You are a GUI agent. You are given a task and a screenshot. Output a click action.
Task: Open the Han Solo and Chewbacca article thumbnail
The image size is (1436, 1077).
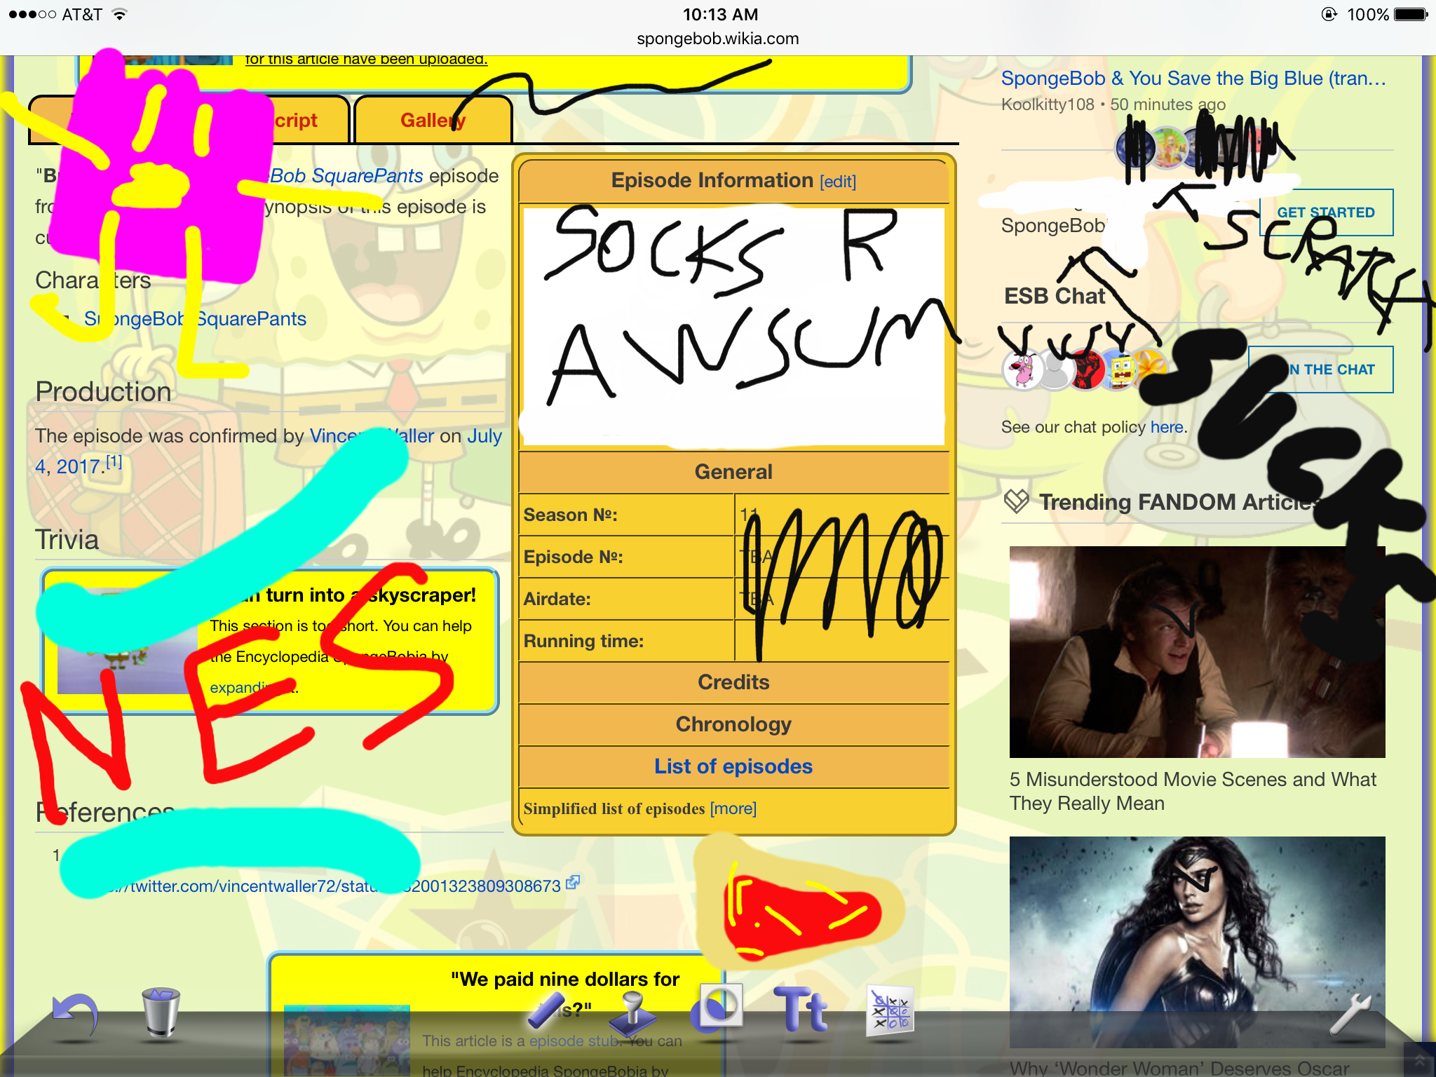click(x=1197, y=651)
